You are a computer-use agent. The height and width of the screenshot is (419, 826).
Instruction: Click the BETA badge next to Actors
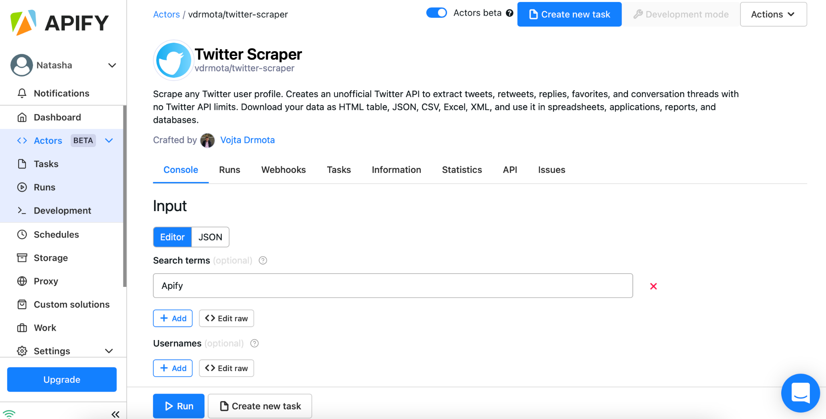coord(83,141)
